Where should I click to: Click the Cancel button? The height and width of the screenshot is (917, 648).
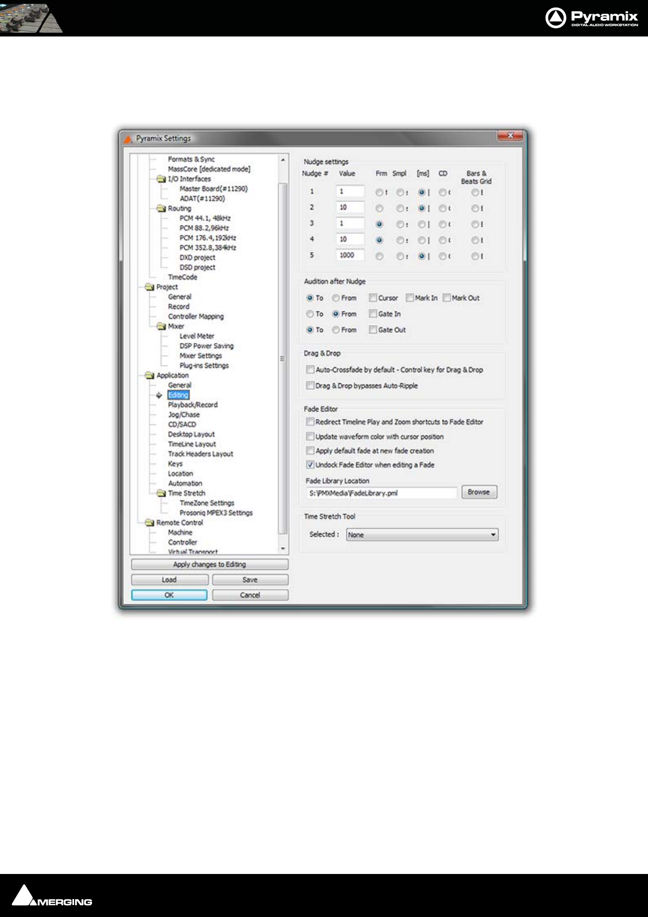[250, 595]
